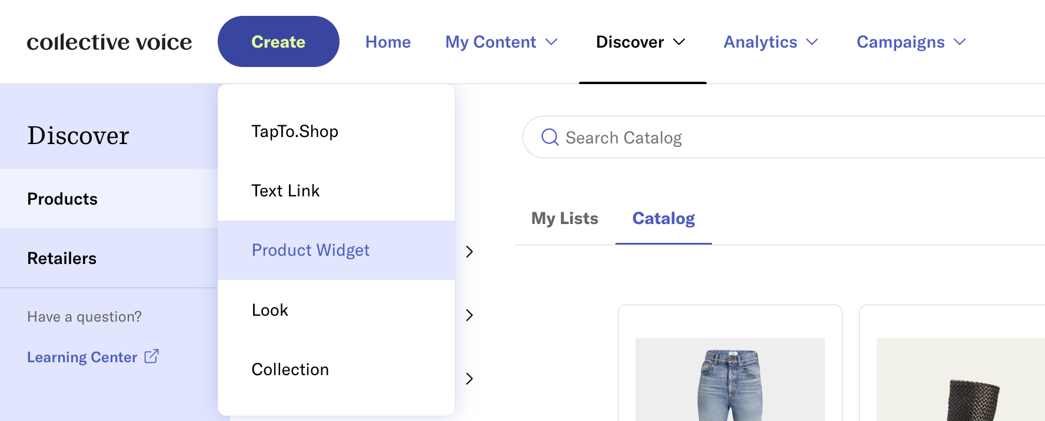Click the Create button
Viewport: 1045px width, 421px height.
(x=278, y=42)
